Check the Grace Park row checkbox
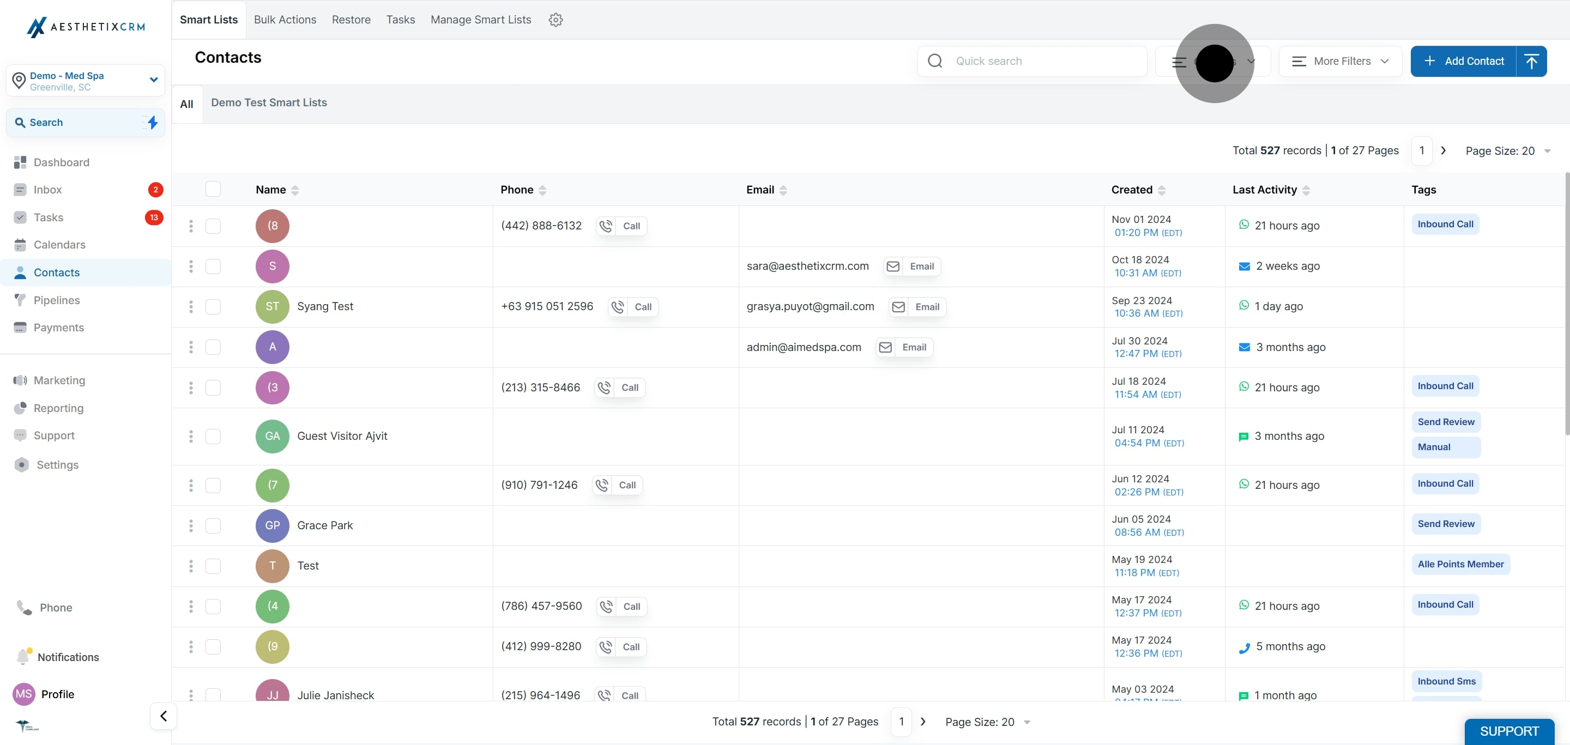This screenshot has width=1570, height=745. tap(213, 525)
